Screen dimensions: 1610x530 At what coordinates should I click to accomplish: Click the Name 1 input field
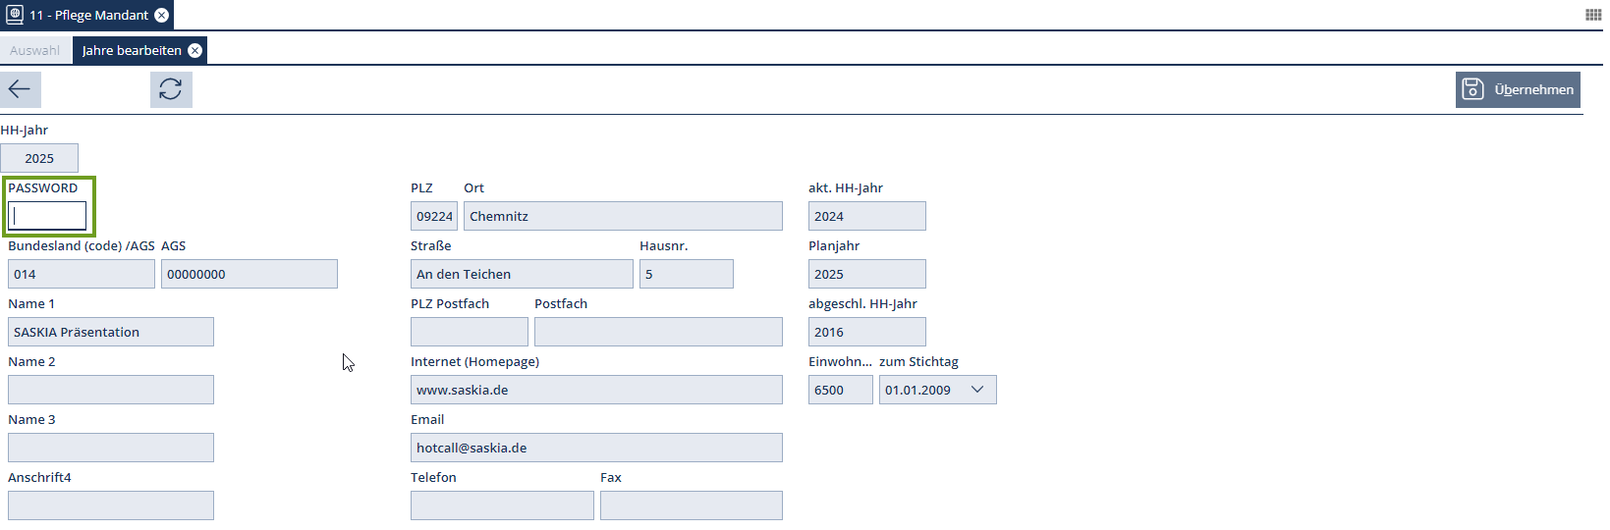pyautogui.click(x=110, y=332)
